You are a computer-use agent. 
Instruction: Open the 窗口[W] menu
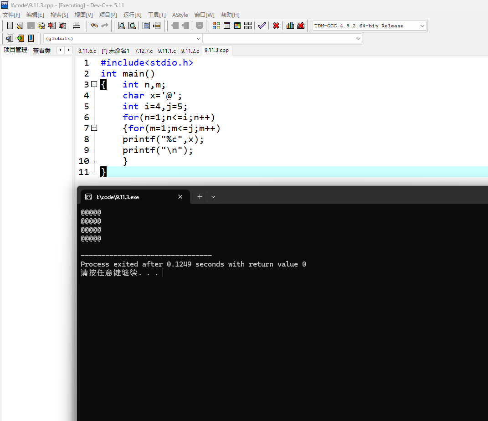click(205, 15)
